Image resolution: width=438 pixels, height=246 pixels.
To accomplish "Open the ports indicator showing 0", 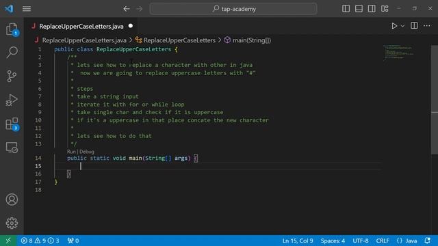I will click(73, 241).
